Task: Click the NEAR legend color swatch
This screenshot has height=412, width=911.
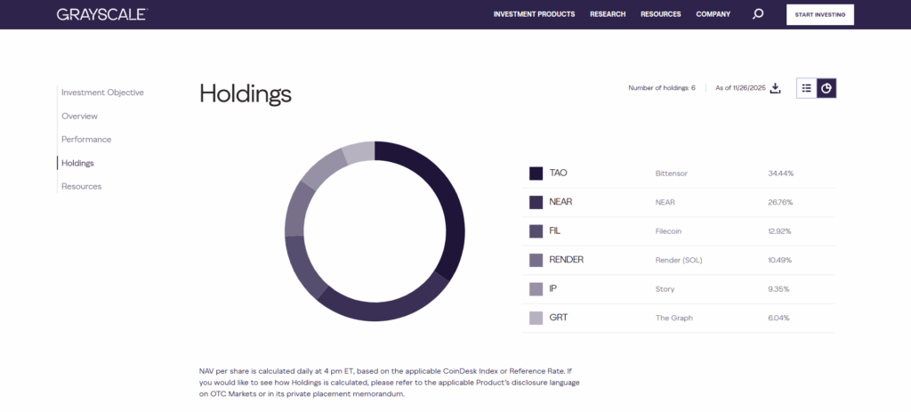Action: [536, 202]
